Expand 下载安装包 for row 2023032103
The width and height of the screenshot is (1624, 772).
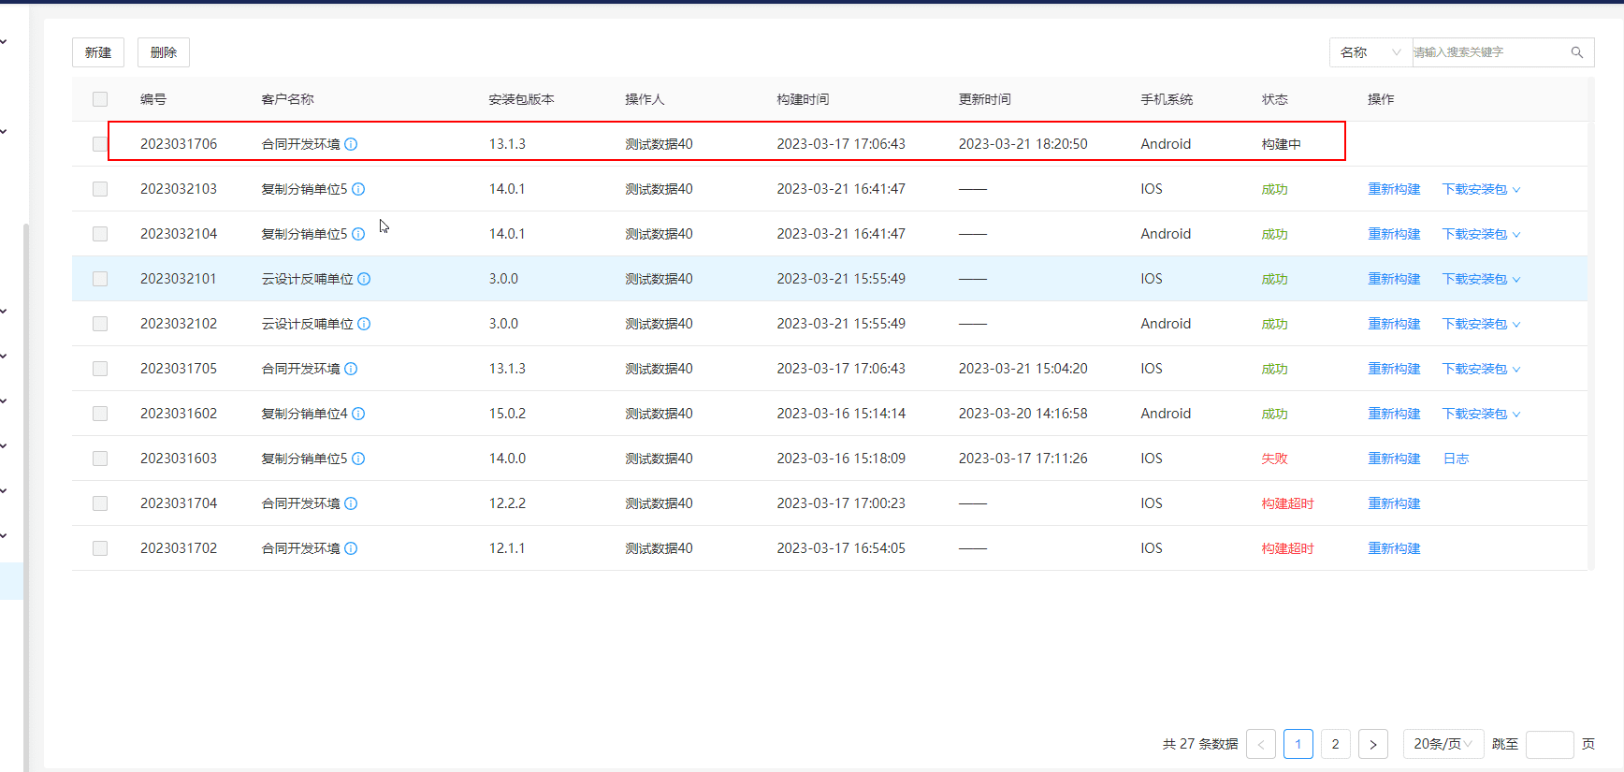[1481, 189]
